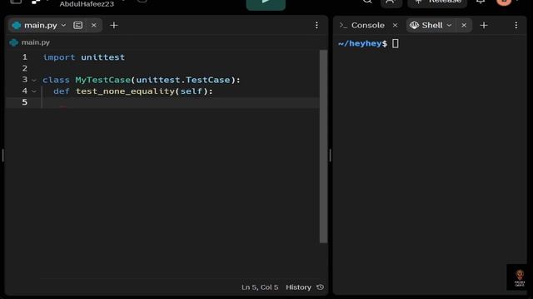Collapse the test_none_equality function fold arrow
This screenshot has height=299, width=533.
coord(34,91)
